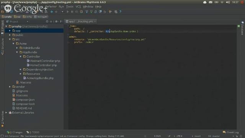Select README.md in the project tree

(x=22, y=108)
